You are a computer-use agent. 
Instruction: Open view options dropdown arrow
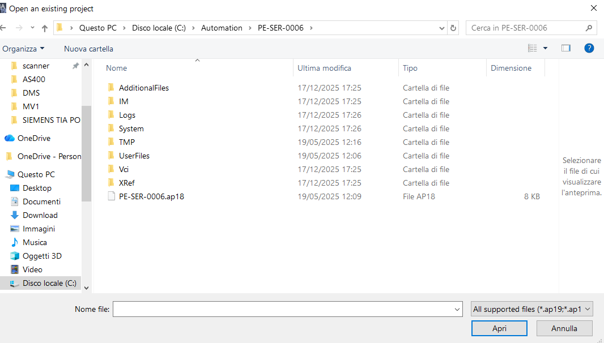[545, 48]
